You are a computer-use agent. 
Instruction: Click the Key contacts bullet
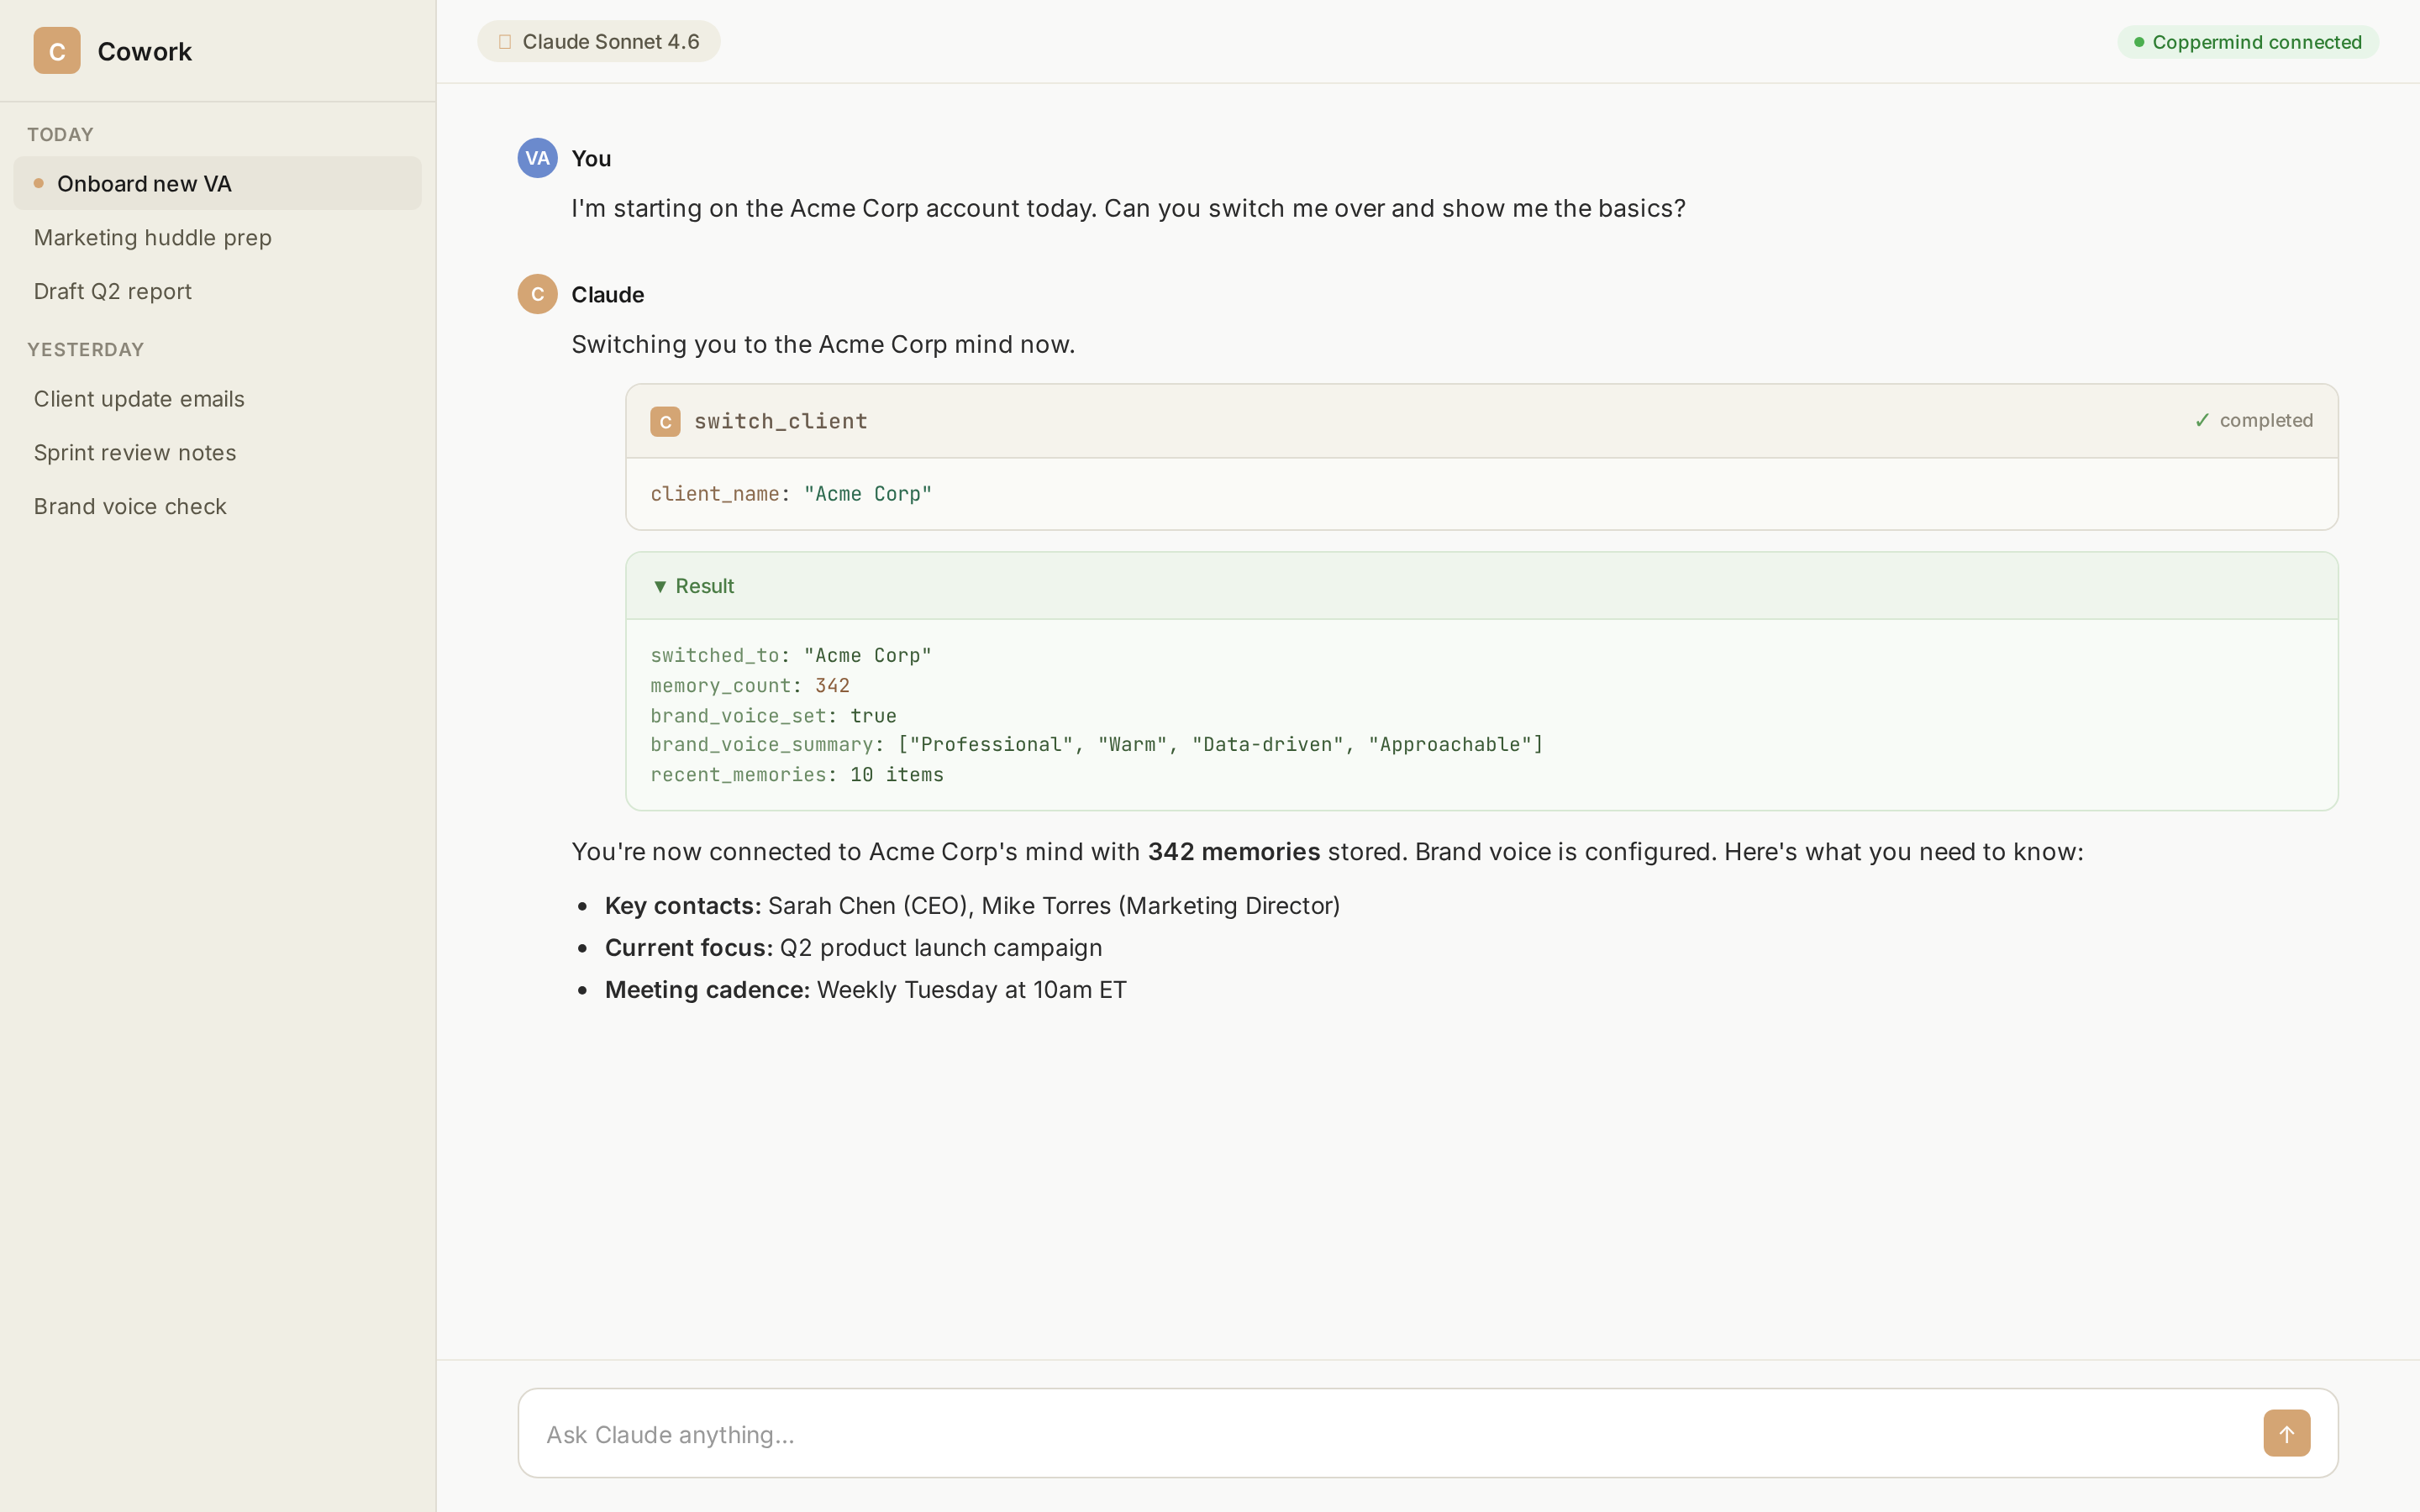point(972,906)
